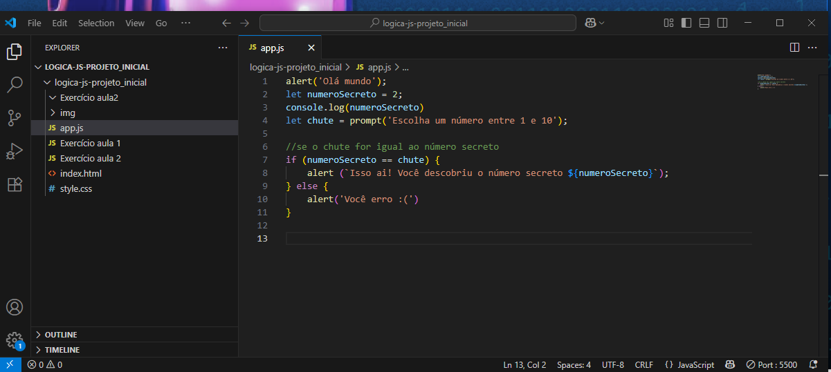Viewport: 831px width, 372px height.
Task: Open the Manage gear icon
Action: (15, 340)
